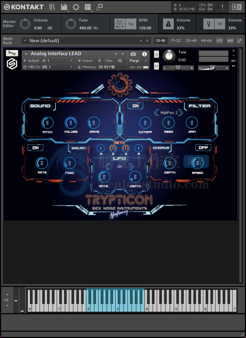Open Kontakt options gear icon
Viewport: 246px width, 338px height.
pos(76,7)
